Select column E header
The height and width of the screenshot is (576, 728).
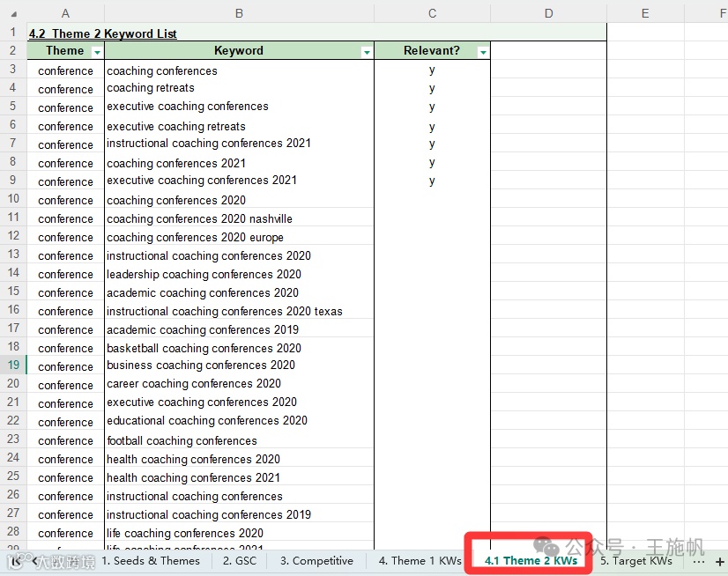pyautogui.click(x=645, y=13)
